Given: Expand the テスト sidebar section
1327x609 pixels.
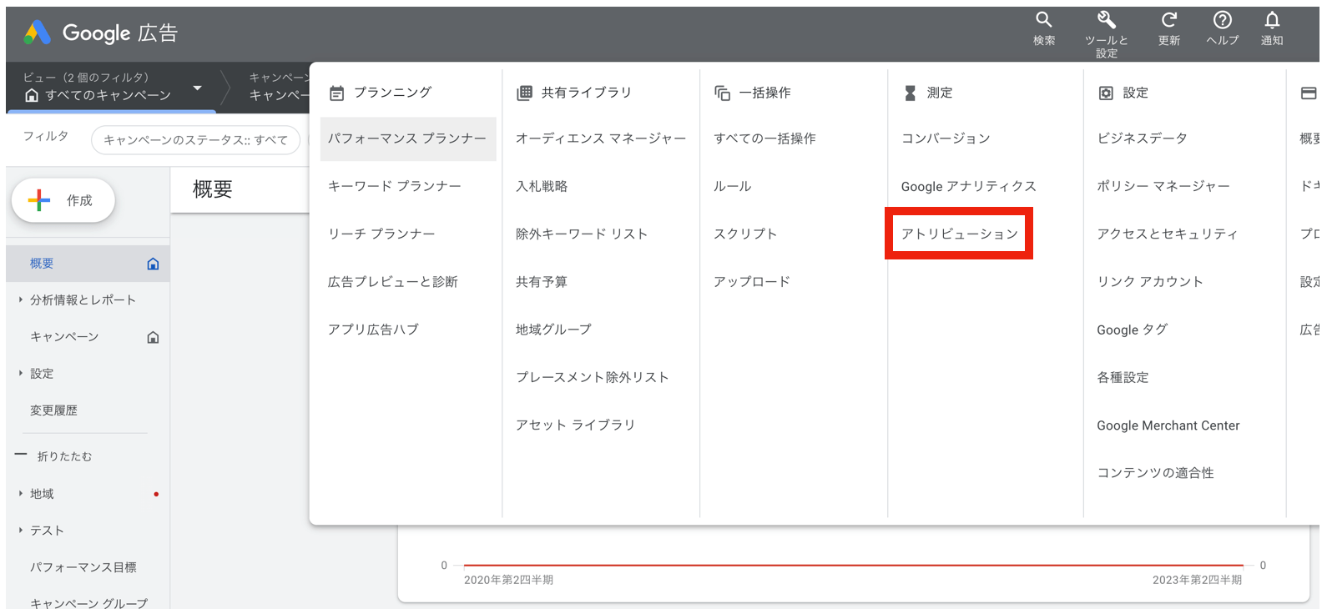Looking at the screenshot, I should tap(20, 530).
